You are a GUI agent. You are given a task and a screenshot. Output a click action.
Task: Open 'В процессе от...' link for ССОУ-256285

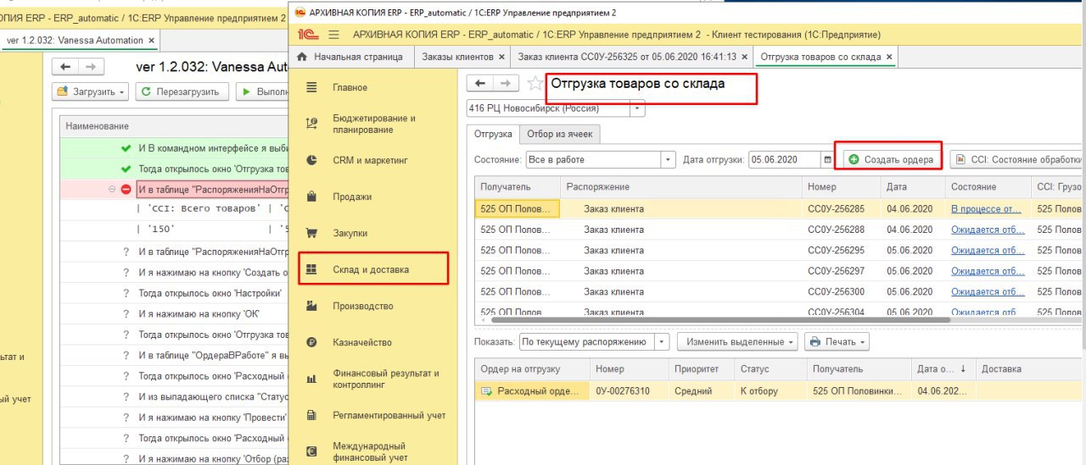(x=986, y=208)
